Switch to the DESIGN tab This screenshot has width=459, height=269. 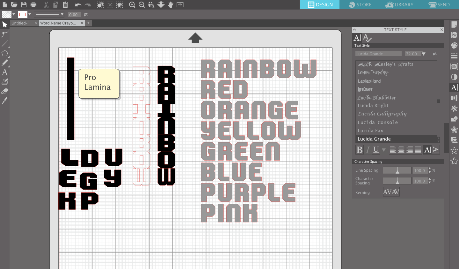(x=320, y=5)
